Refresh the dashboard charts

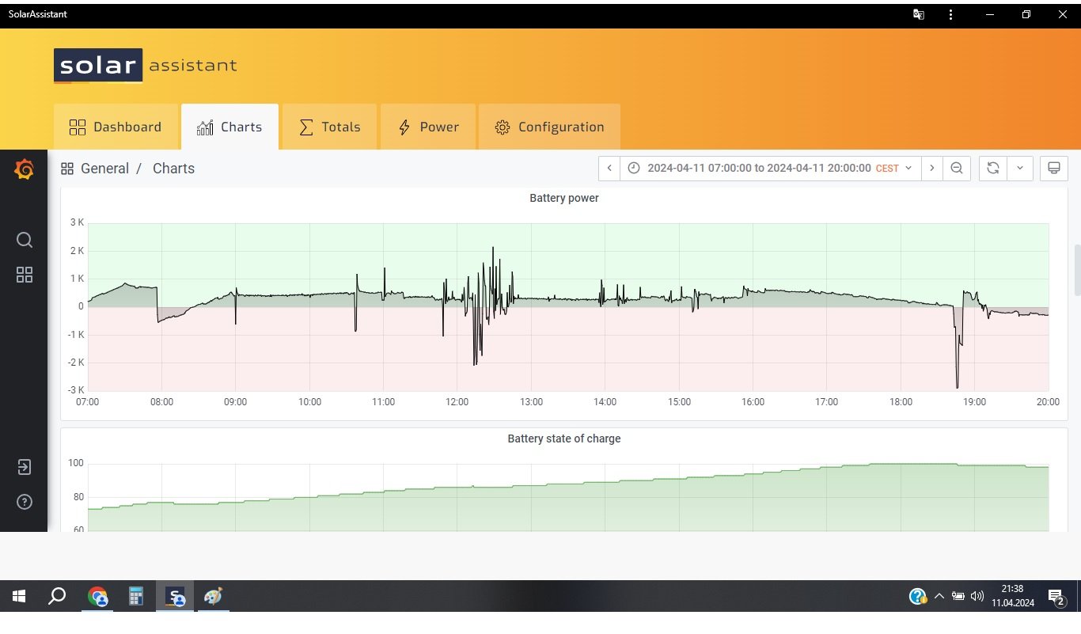click(992, 168)
